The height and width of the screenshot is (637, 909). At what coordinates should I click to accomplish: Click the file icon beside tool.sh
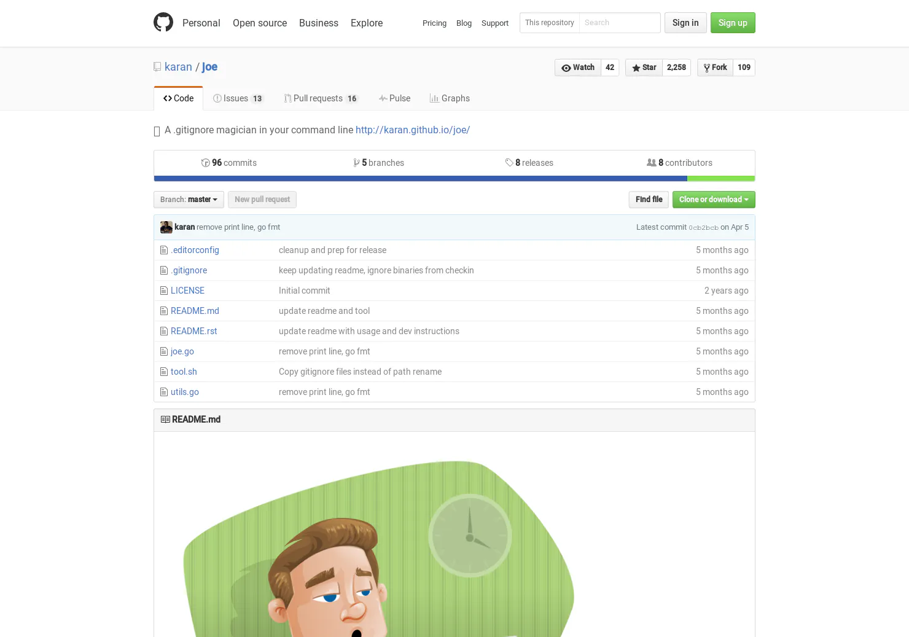pos(164,372)
